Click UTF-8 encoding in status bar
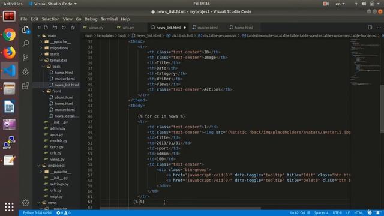 coord(337,213)
